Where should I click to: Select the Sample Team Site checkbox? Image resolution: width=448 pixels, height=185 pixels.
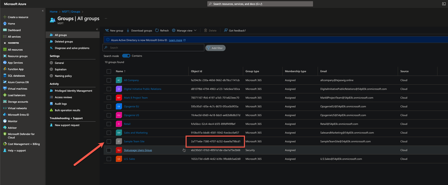click(109, 141)
